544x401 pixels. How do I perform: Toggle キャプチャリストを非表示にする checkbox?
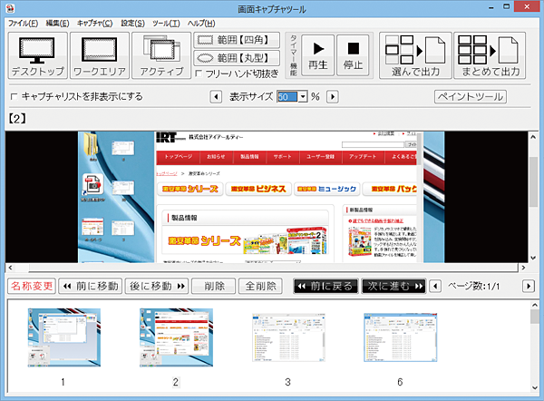(14, 96)
